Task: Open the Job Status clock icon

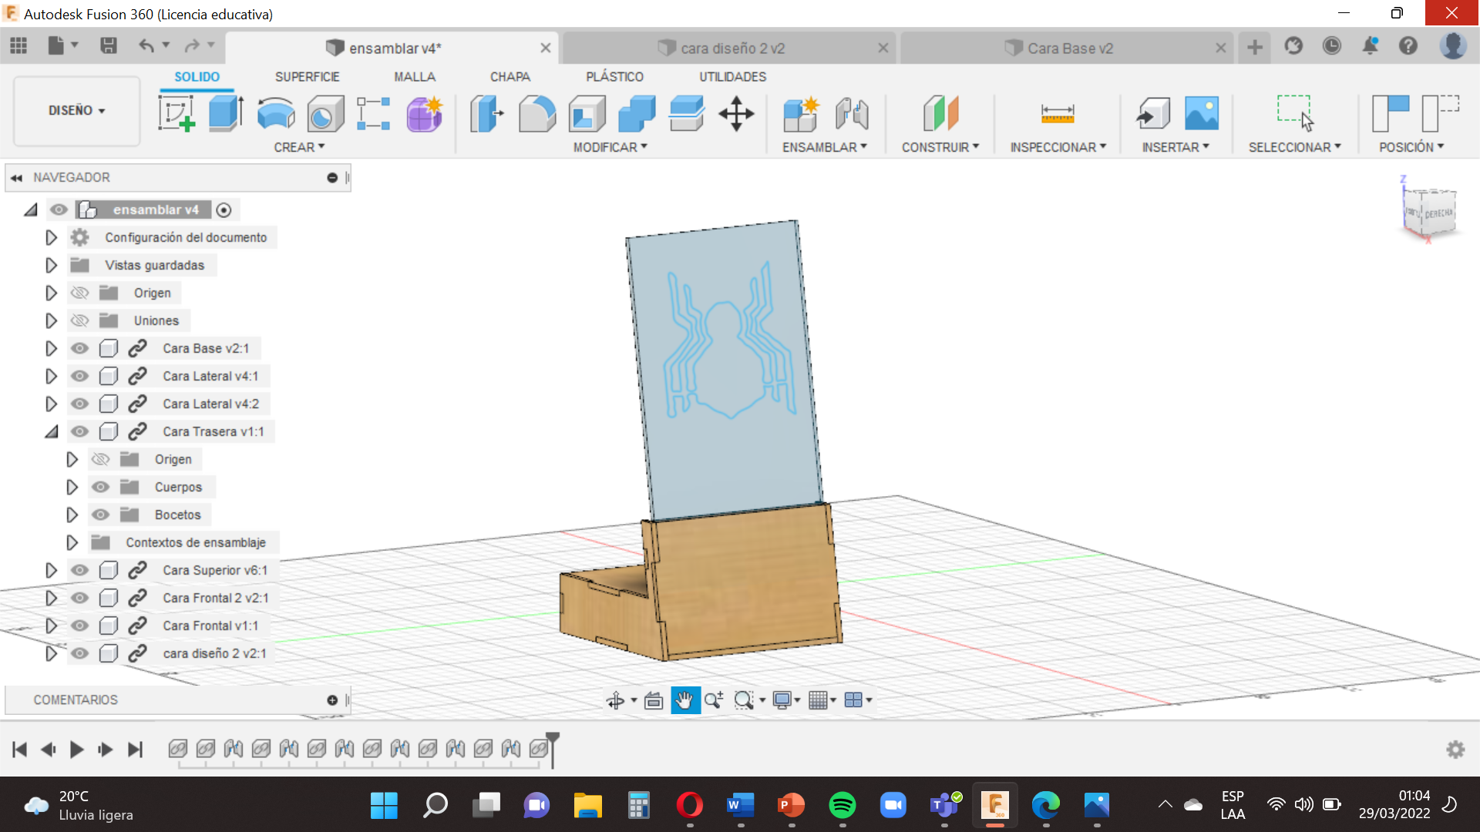Action: (x=1331, y=46)
